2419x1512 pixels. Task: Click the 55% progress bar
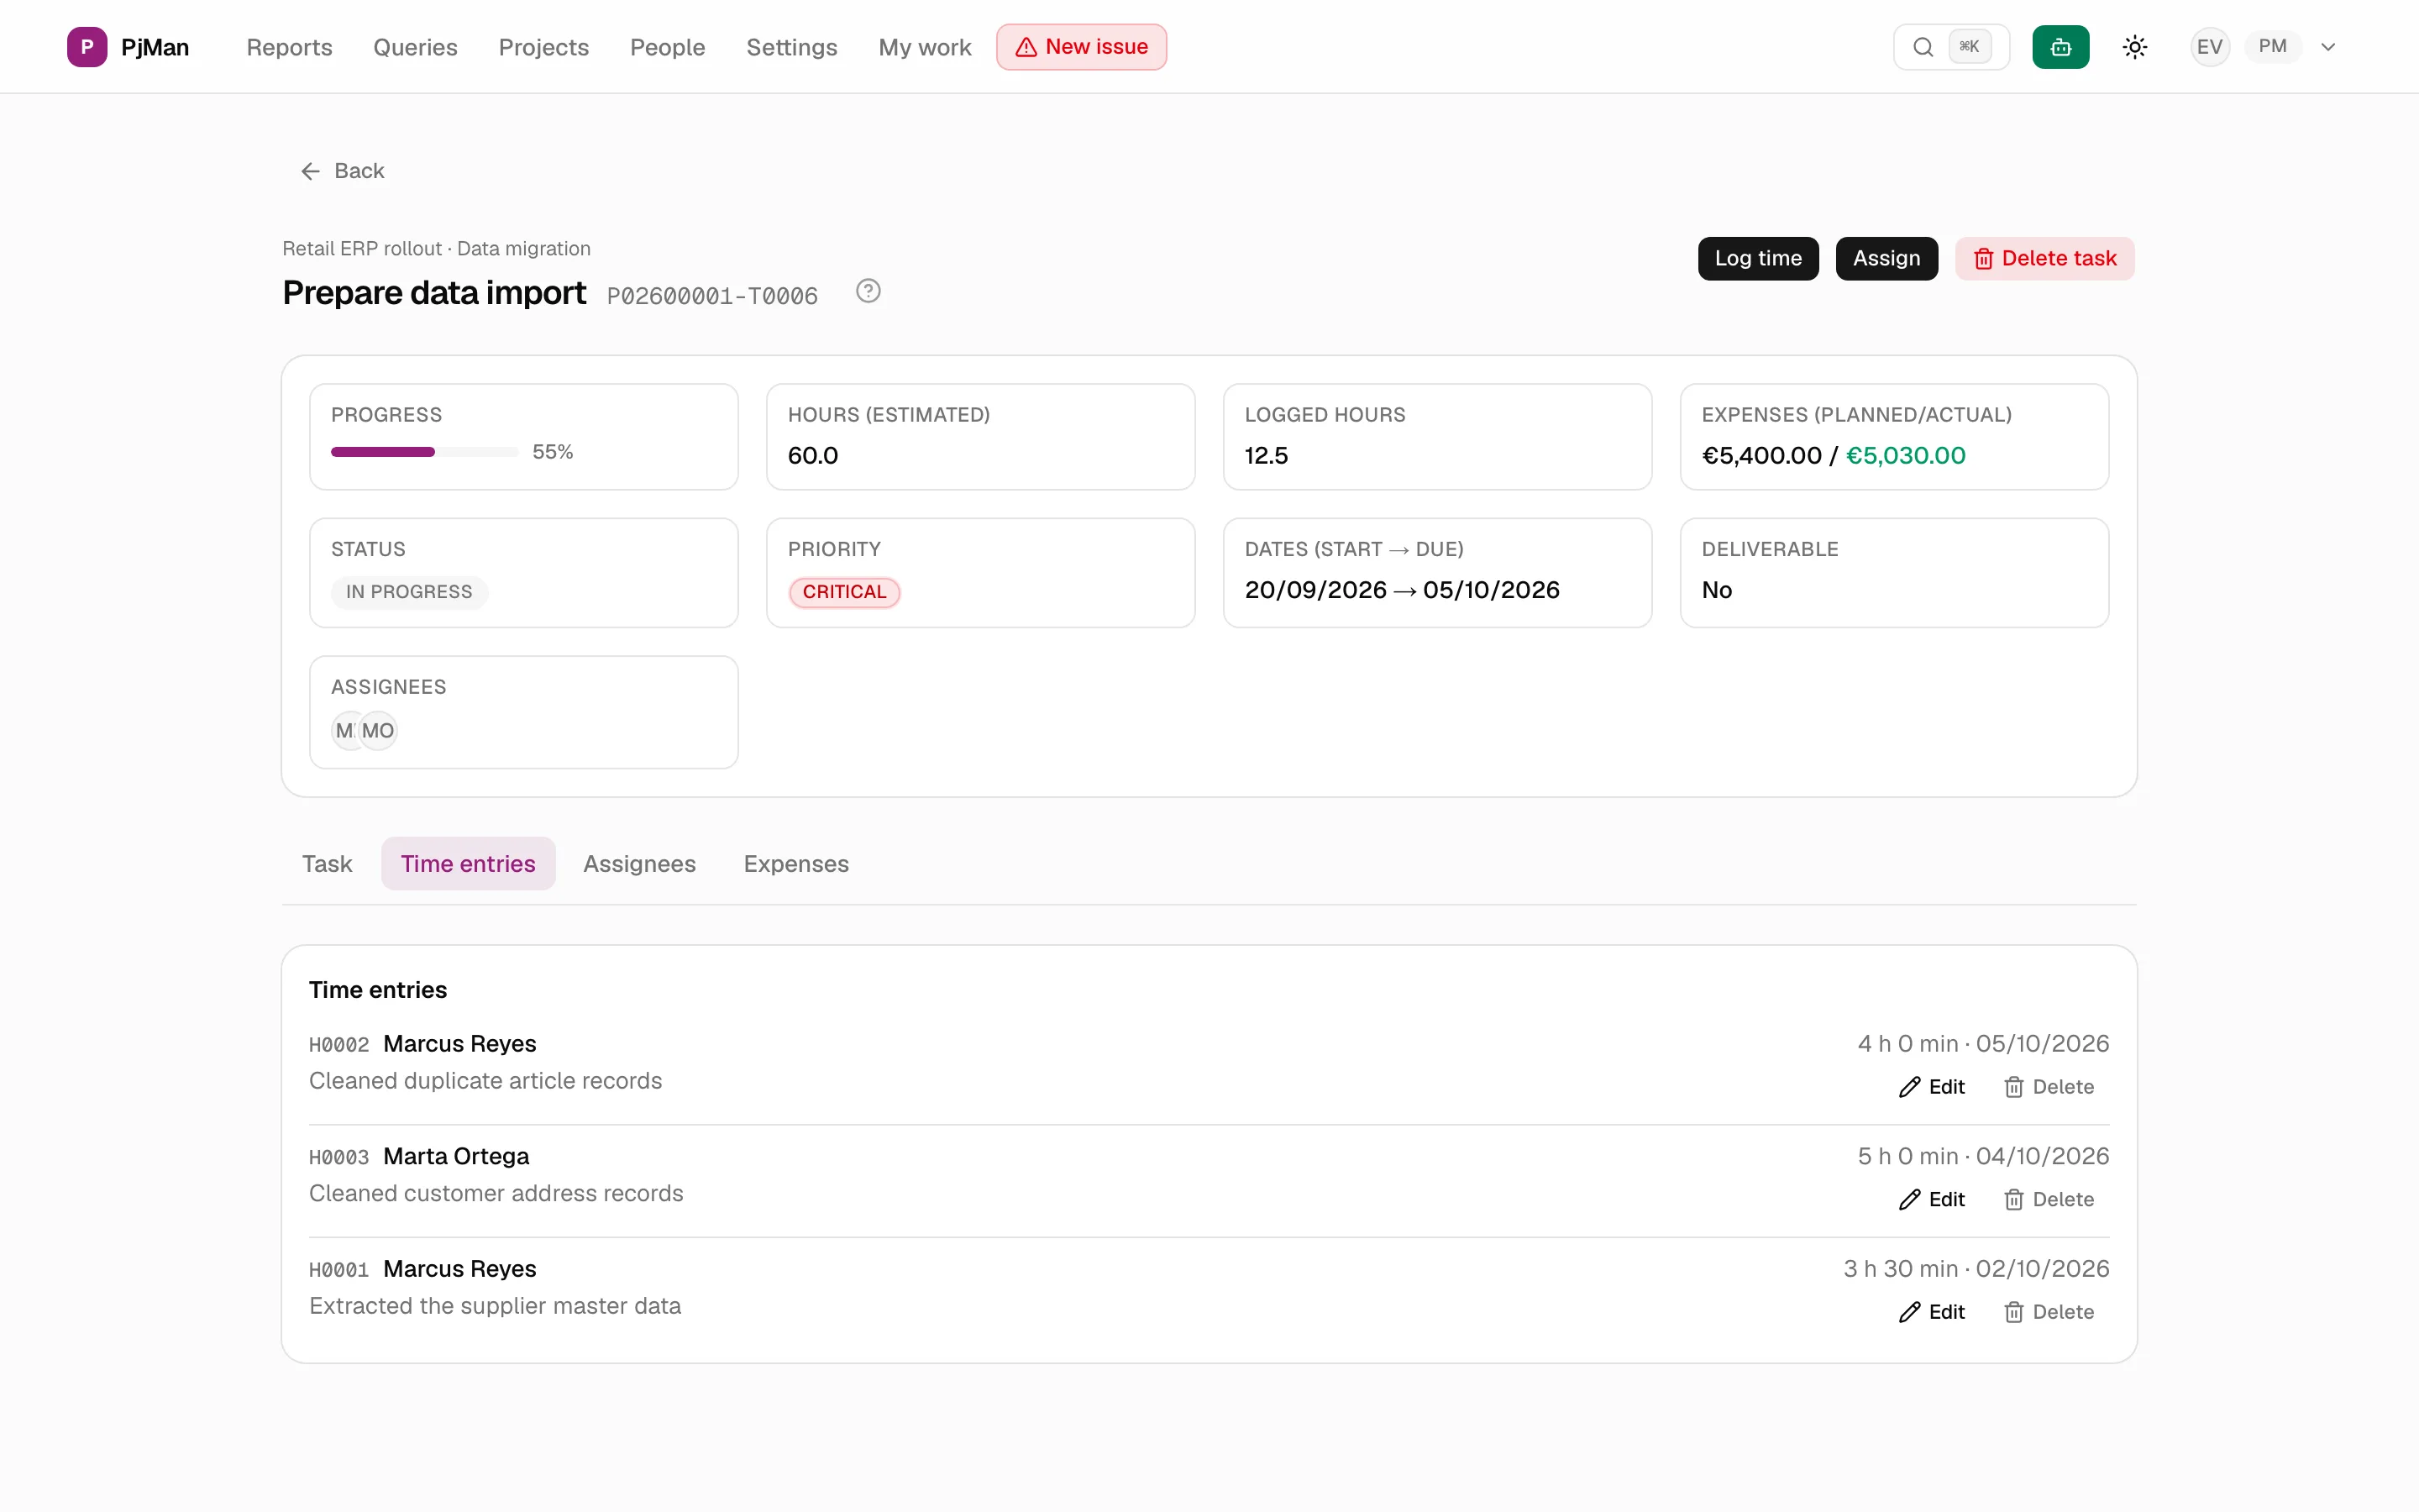[x=424, y=452]
